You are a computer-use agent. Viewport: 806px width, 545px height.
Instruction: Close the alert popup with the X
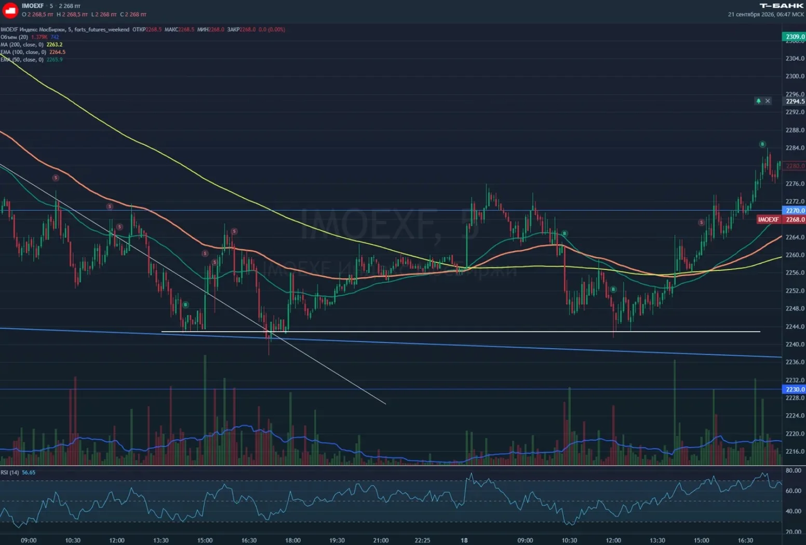768,101
